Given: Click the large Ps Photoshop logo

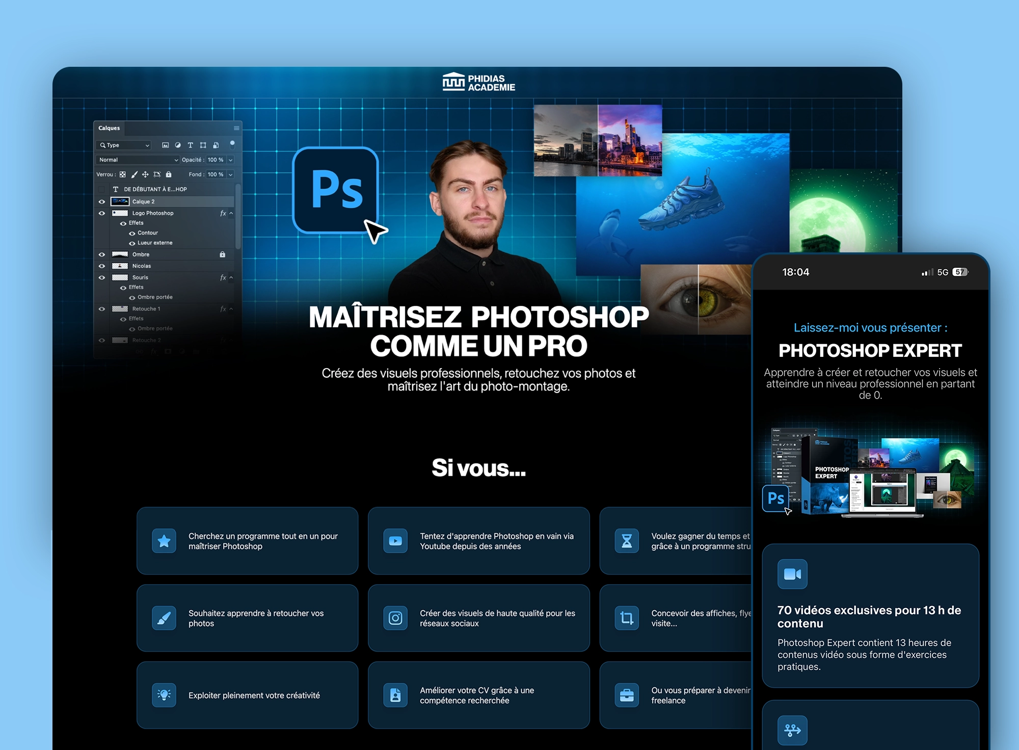Looking at the screenshot, I should tap(336, 190).
